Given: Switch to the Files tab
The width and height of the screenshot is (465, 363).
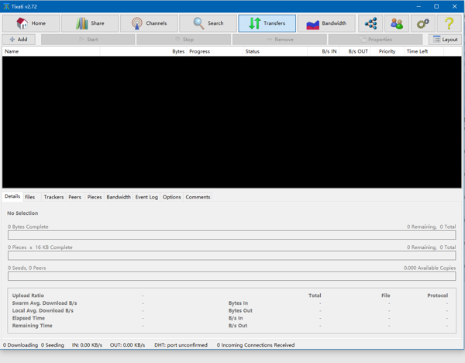Looking at the screenshot, I should click(30, 197).
